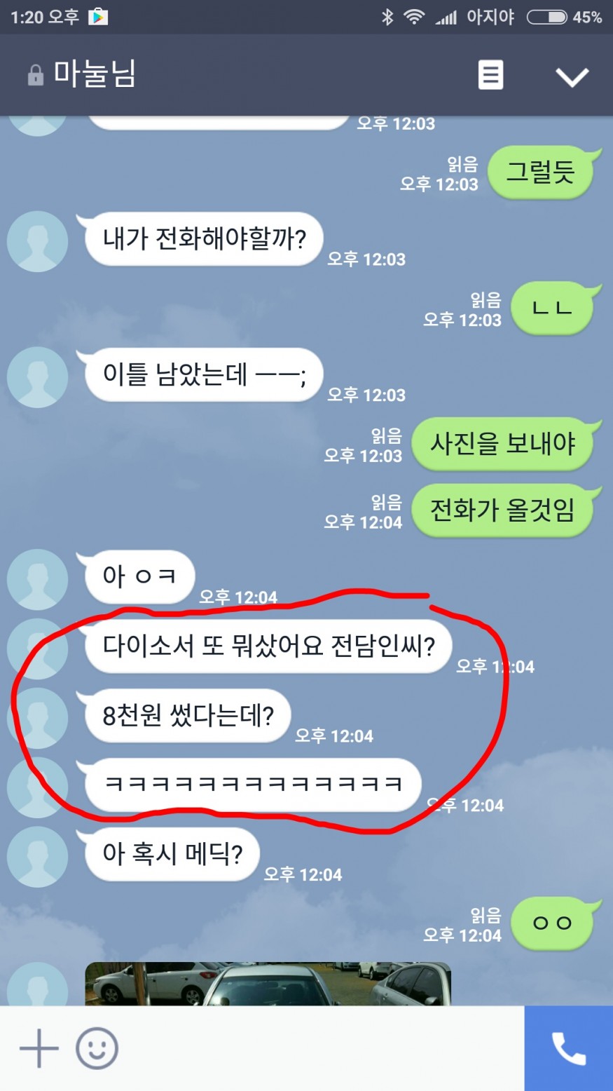Select the ㅇㅇ green reply bubble
613x1091 pixels.
point(552,923)
